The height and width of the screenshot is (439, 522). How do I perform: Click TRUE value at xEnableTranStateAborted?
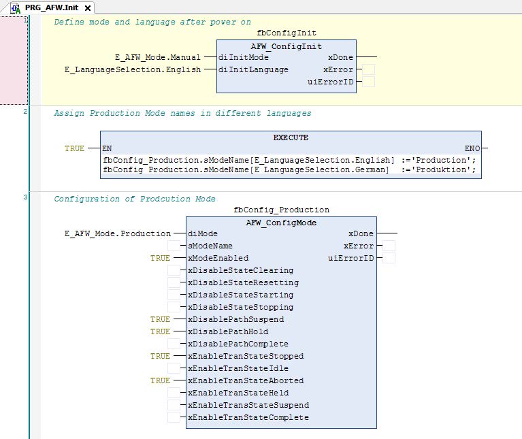click(161, 380)
